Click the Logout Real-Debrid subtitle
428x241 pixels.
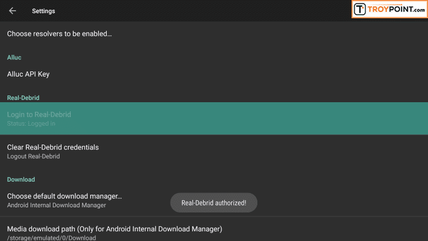(33, 156)
